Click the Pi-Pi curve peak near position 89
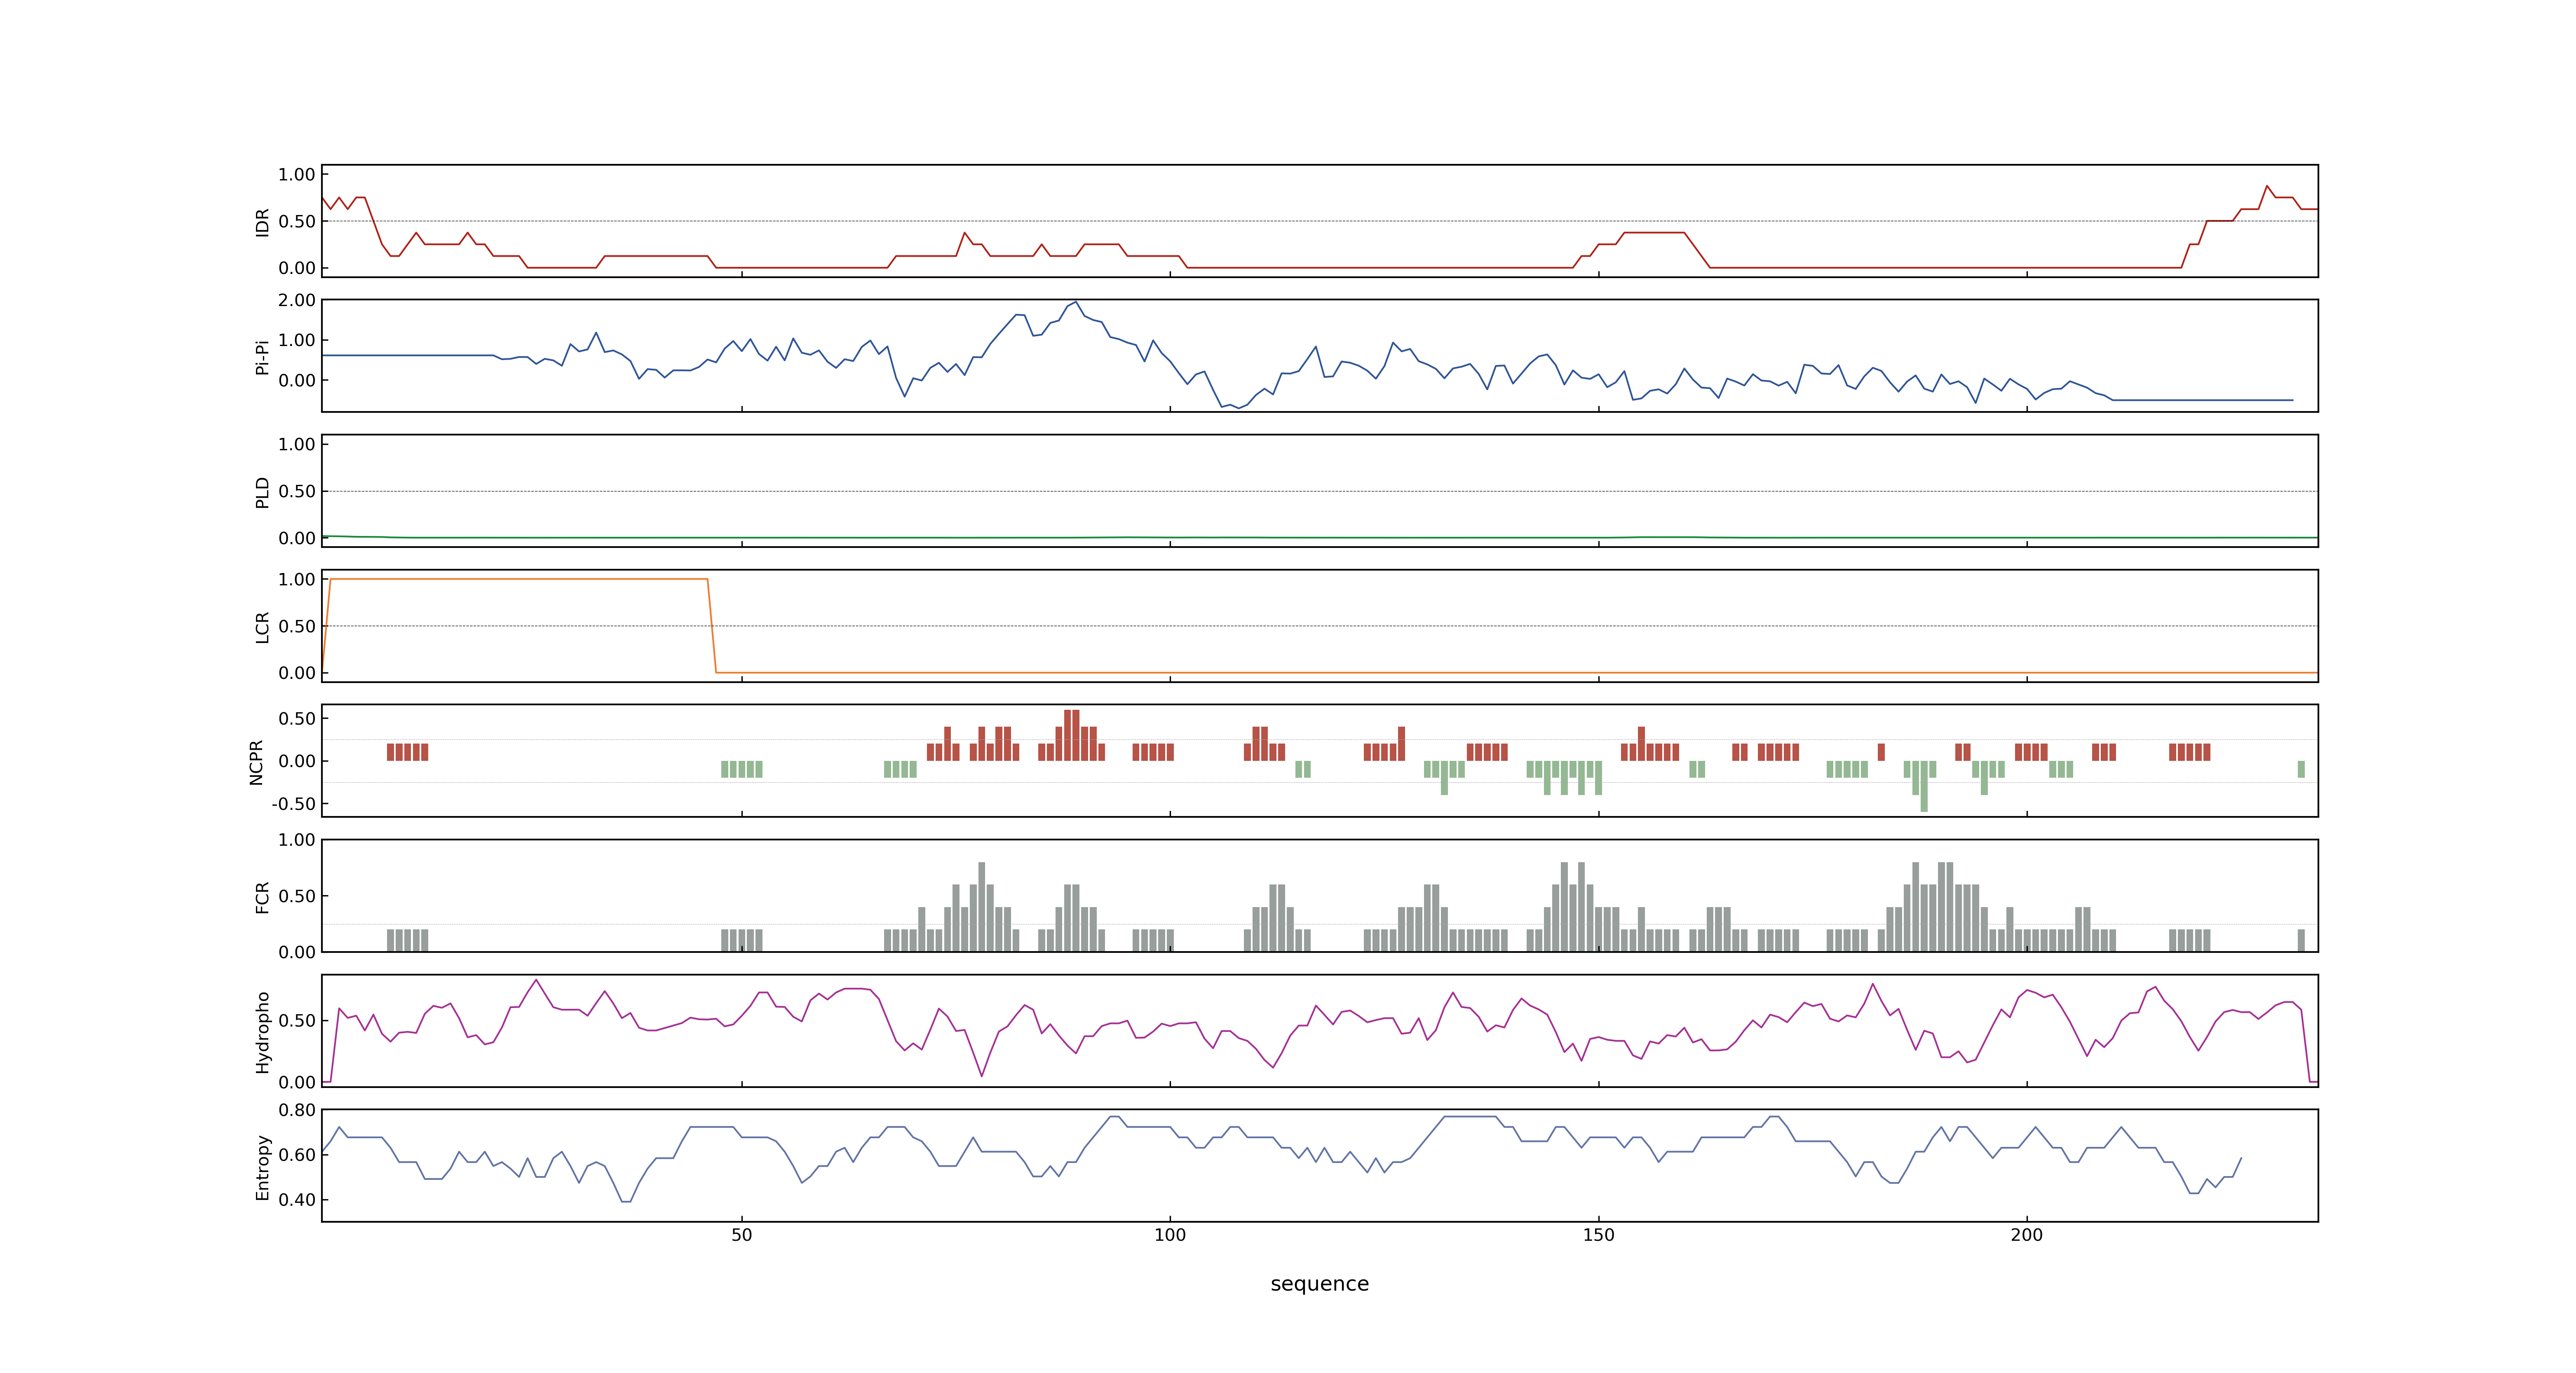This screenshot has height=1373, width=2576. click(1076, 302)
